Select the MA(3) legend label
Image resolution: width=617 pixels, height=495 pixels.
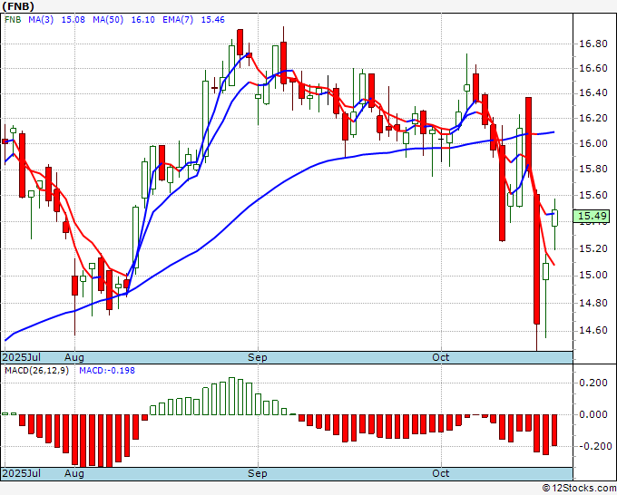(x=41, y=20)
